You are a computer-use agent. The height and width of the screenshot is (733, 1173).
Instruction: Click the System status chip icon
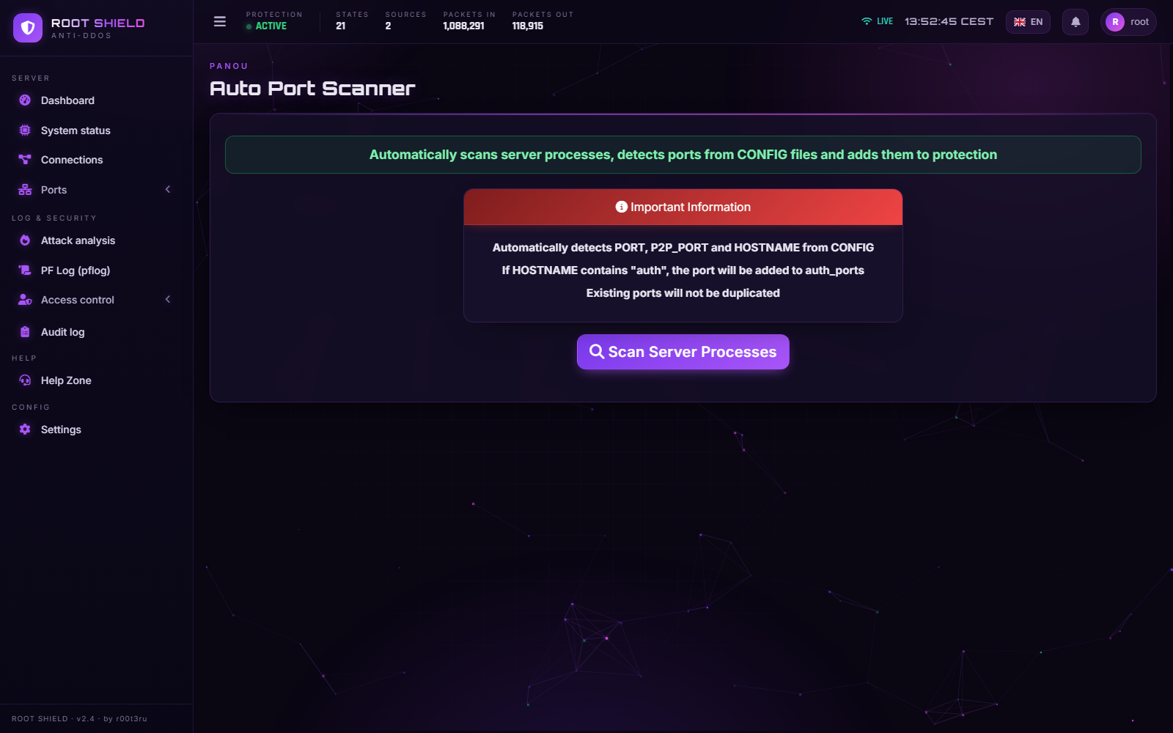(x=25, y=130)
